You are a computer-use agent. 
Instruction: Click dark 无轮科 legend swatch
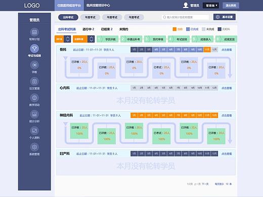[220, 29]
